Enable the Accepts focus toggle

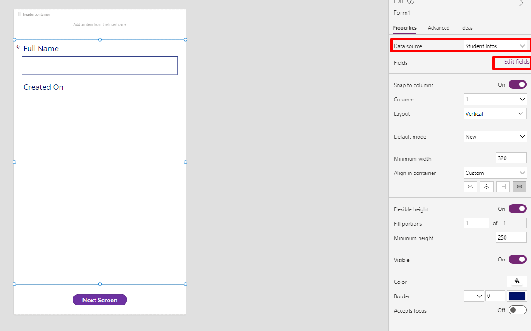[x=518, y=310]
